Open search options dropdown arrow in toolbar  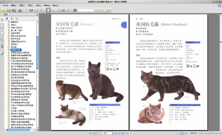point(110,10)
